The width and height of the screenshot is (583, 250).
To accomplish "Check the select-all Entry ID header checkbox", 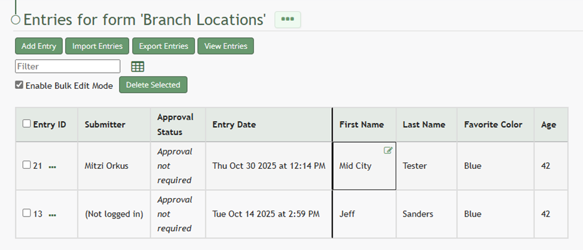I will pyautogui.click(x=26, y=124).
